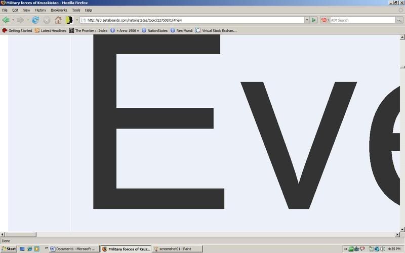Open the back history dropdown arrow
The height and width of the screenshot is (253, 405).
[x=13, y=20]
